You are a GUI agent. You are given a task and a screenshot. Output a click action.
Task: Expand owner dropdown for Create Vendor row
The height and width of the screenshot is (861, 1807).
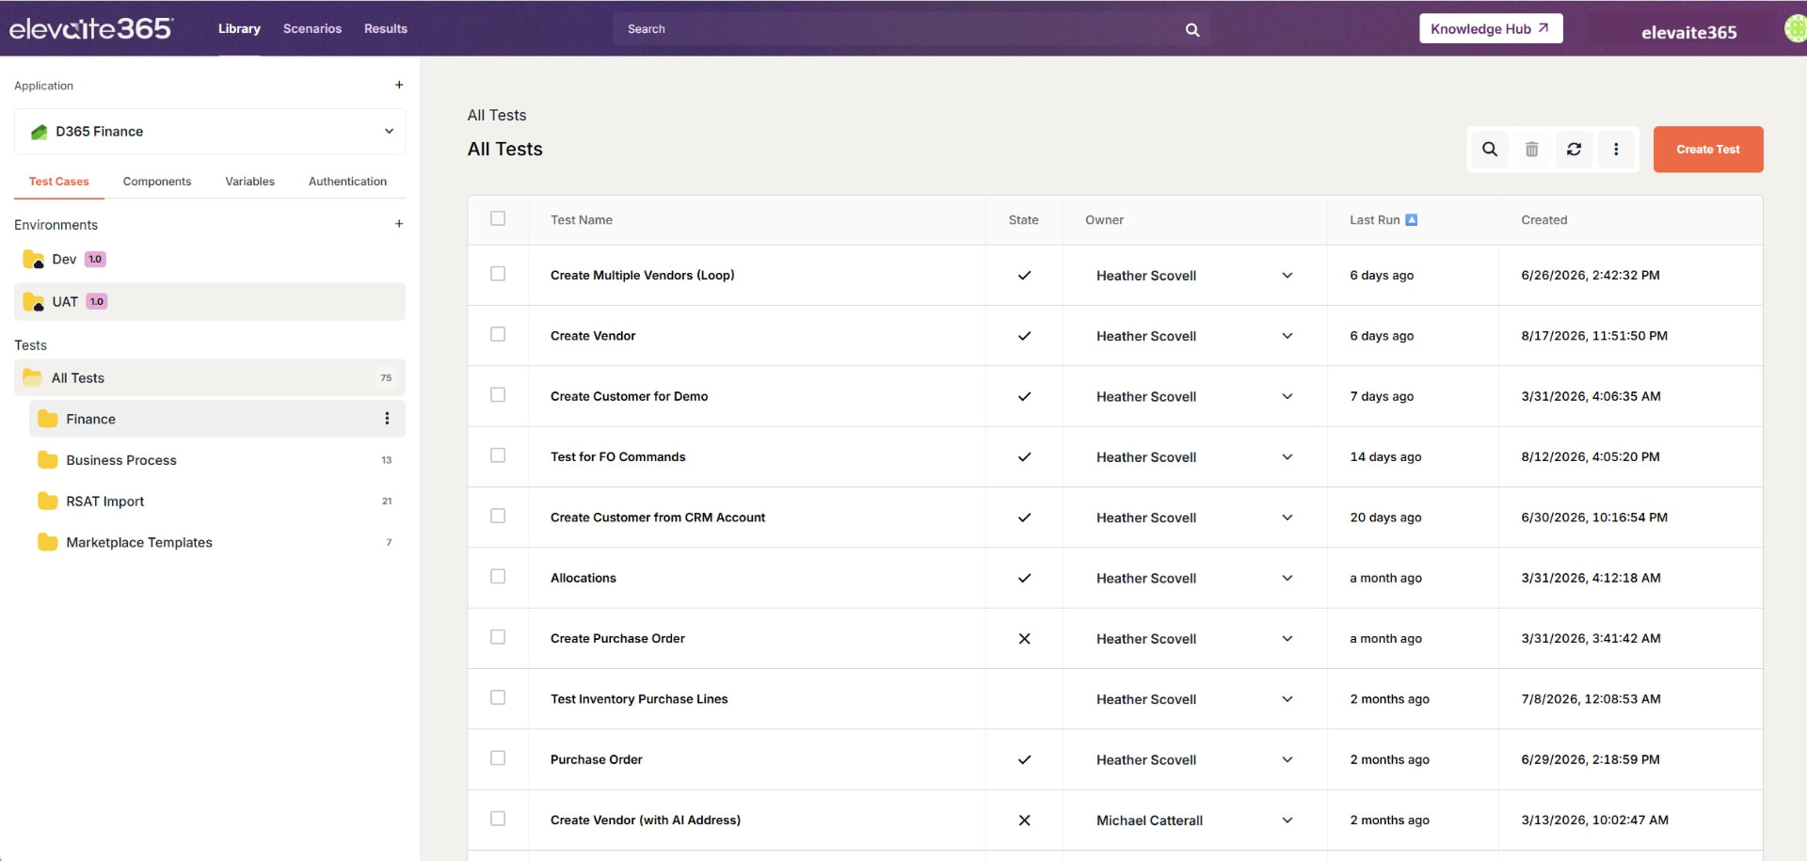tap(1287, 336)
